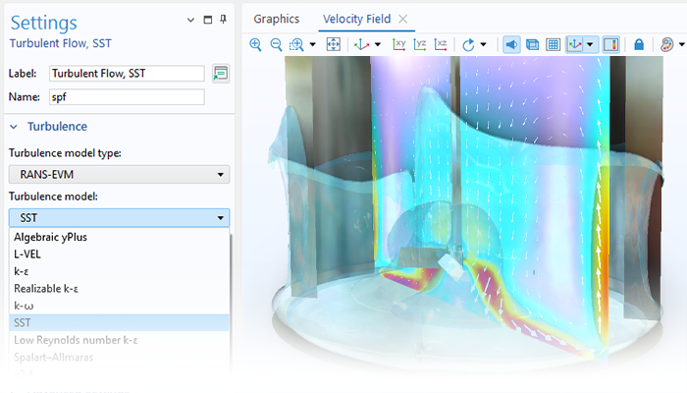The image size is (687, 393).
Task: Maximize the Settings panel
Action: coord(208,20)
